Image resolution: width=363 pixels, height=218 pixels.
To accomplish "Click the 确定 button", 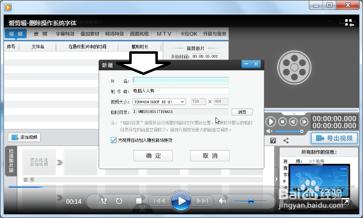I will [153, 155].
